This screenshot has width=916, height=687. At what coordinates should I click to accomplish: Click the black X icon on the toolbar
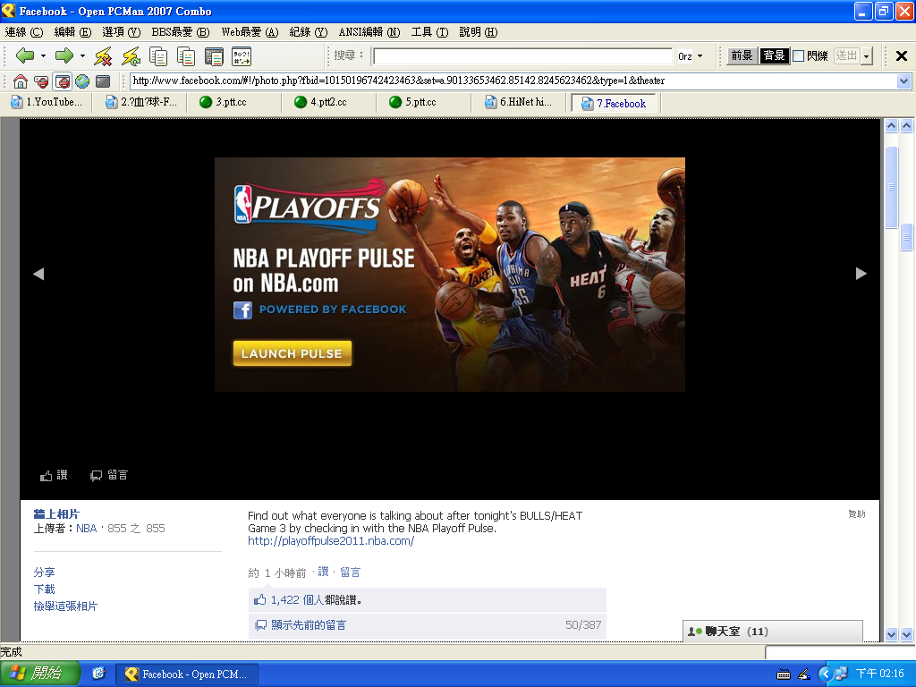[x=902, y=56]
